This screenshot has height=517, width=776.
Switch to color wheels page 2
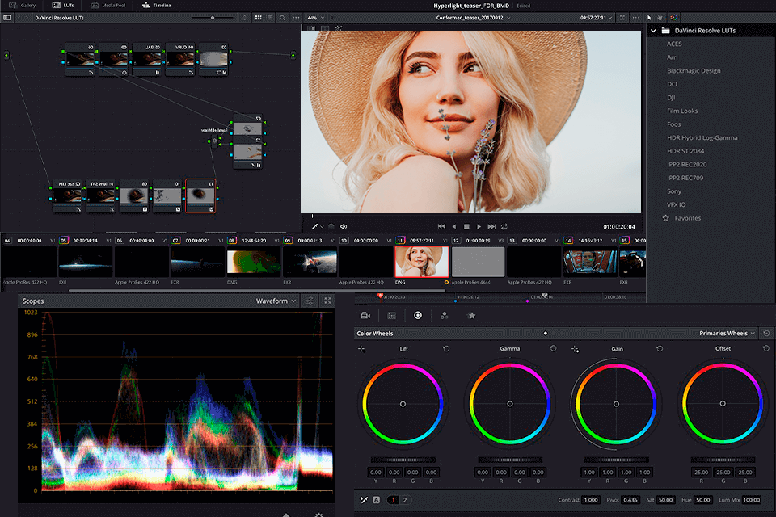405,500
